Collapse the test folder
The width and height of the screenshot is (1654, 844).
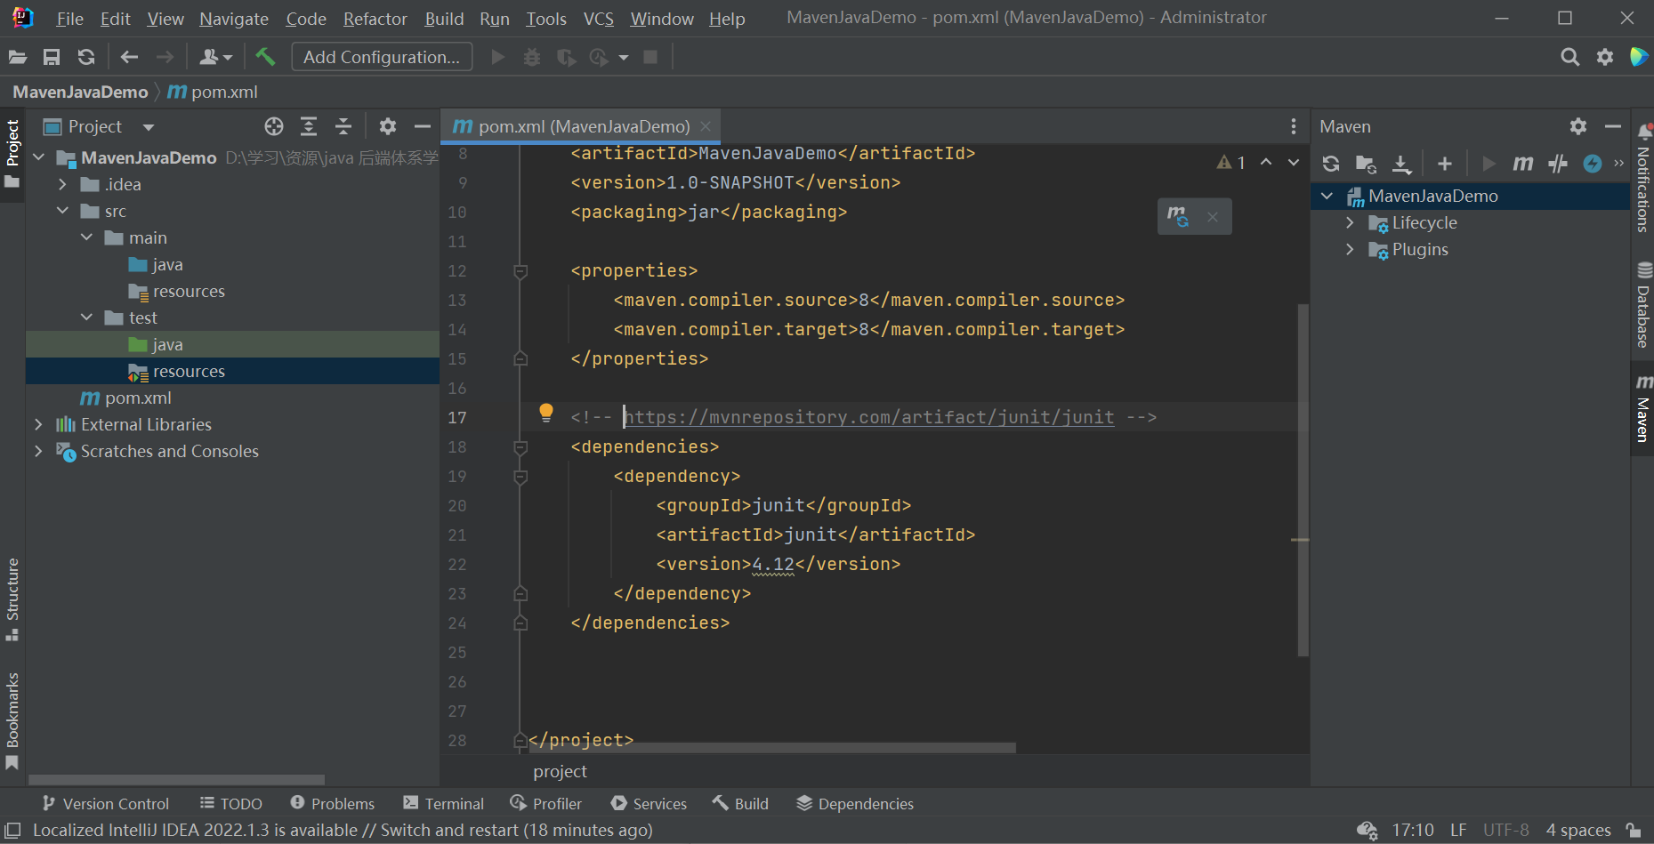point(86,318)
